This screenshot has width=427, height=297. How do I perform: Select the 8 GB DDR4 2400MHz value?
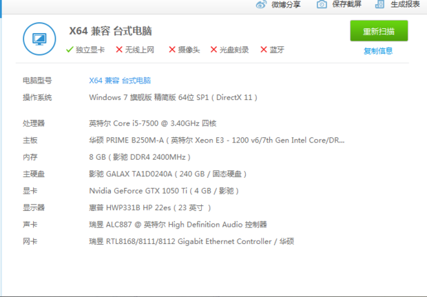coord(140,157)
